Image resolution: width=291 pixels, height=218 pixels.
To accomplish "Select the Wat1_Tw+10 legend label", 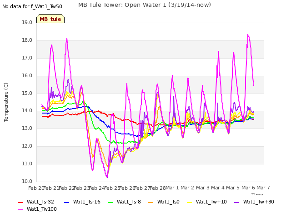I will pos(211,202).
